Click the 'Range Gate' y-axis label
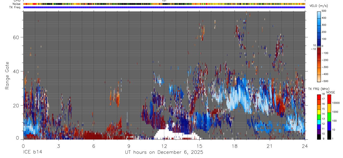 tap(8, 76)
